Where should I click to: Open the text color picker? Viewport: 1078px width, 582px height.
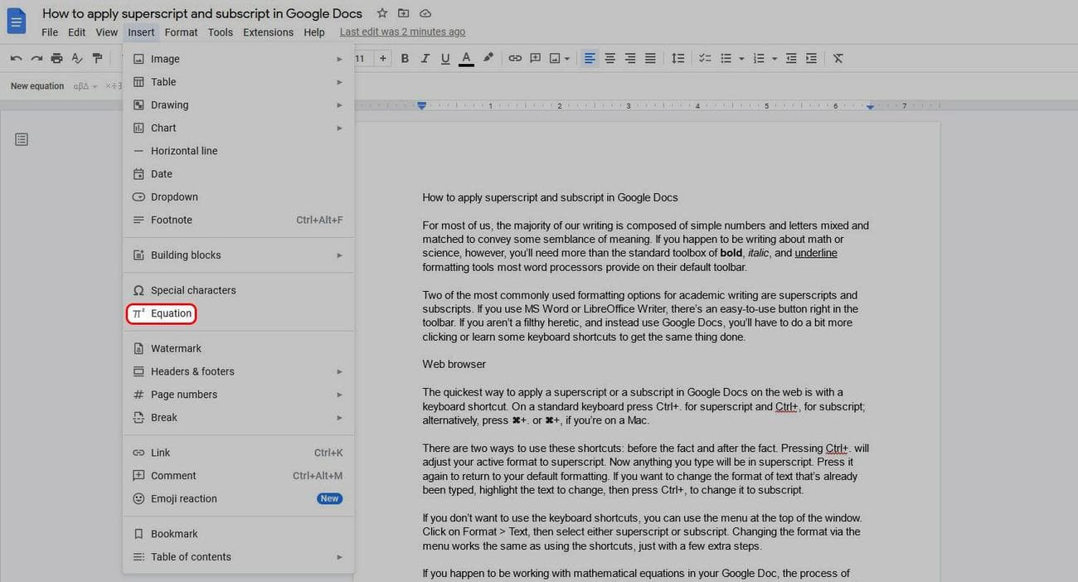point(466,58)
